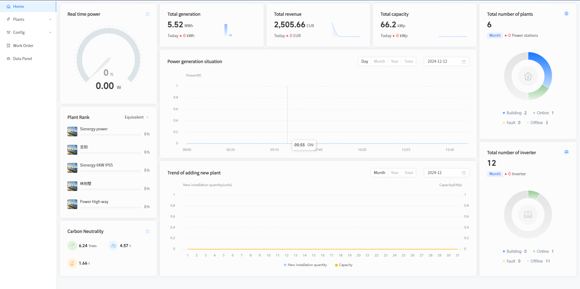This screenshot has height=289, width=580.
Task: Click the Real time power help icon
Action: coord(147,14)
